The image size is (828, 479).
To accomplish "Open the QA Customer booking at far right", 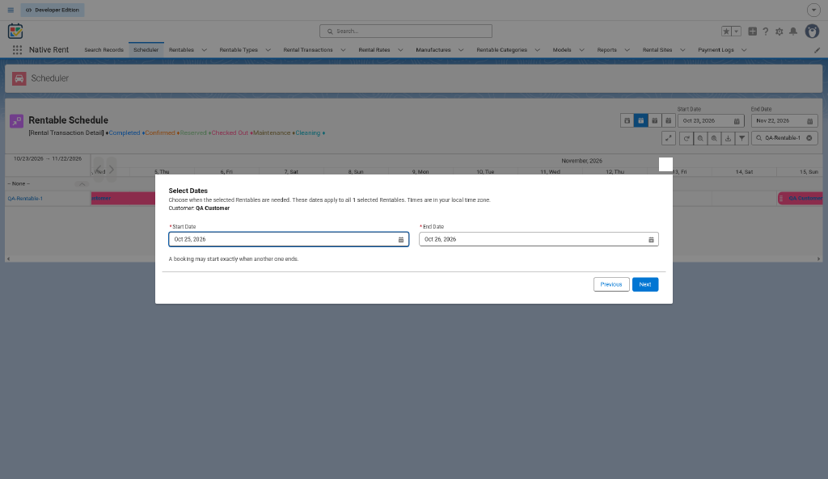I will [x=800, y=199].
